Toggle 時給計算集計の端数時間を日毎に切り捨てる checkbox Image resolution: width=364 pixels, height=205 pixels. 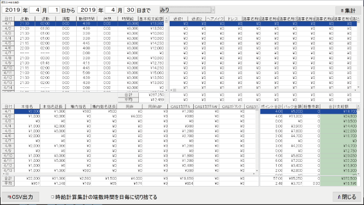[53, 197]
